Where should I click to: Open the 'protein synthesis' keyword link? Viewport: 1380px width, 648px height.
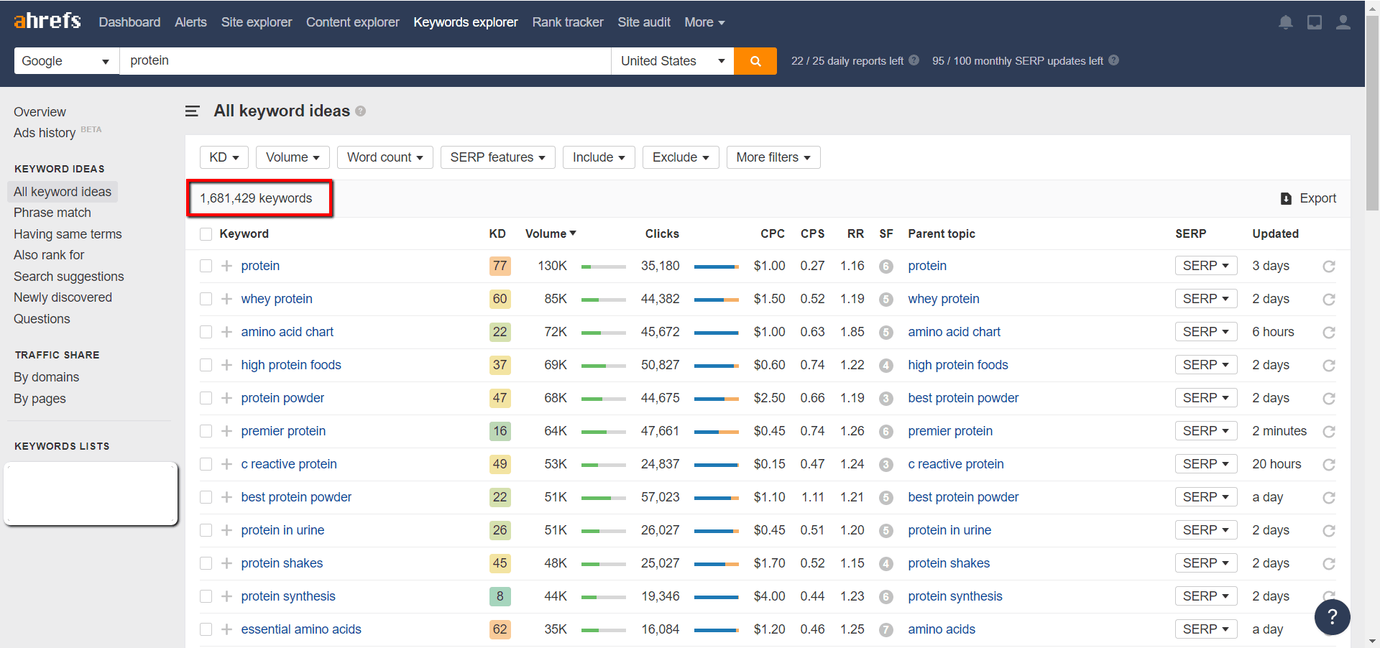coord(288,596)
